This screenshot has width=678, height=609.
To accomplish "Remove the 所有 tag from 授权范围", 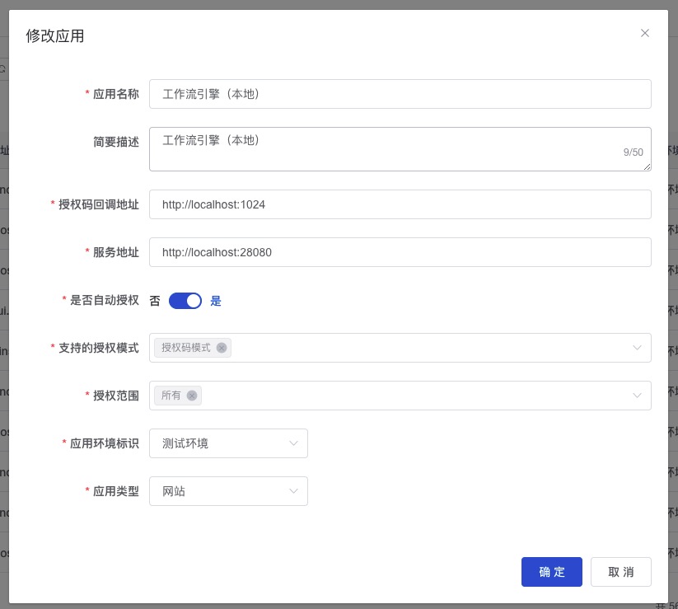I will pos(192,396).
